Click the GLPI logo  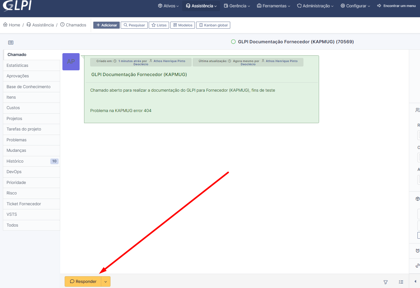click(17, 6)
